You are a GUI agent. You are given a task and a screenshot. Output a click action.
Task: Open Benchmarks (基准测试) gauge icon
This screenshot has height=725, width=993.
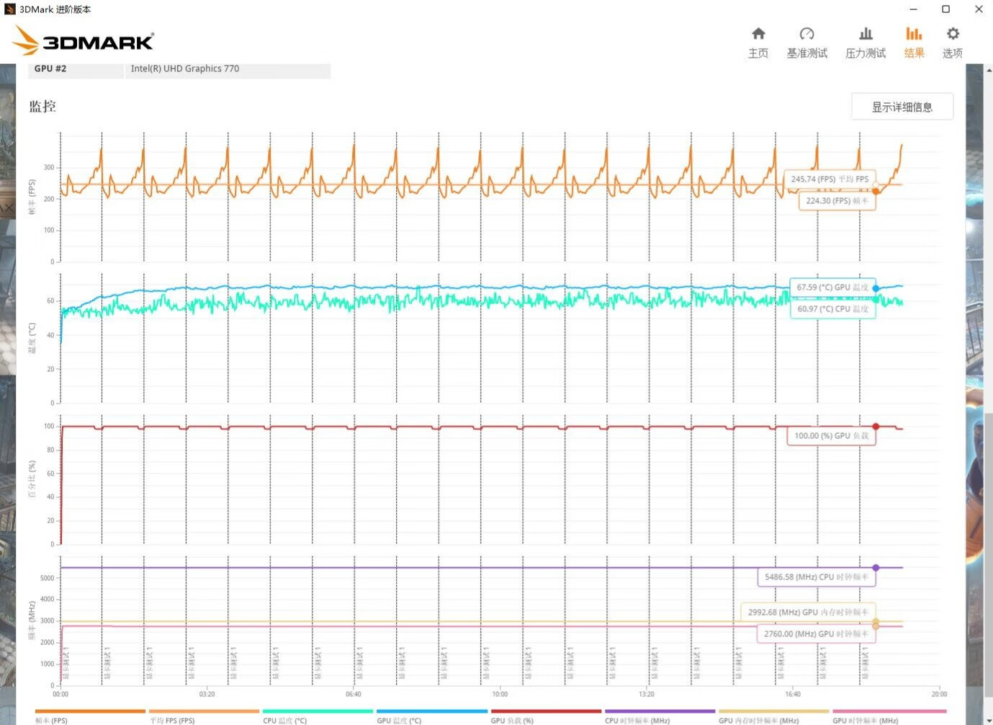click(x=806, y=34)
